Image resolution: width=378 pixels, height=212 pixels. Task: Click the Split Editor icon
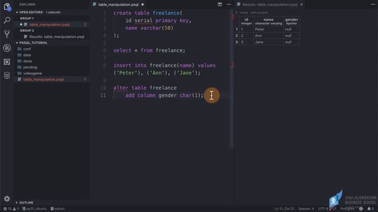coord(220,5)
